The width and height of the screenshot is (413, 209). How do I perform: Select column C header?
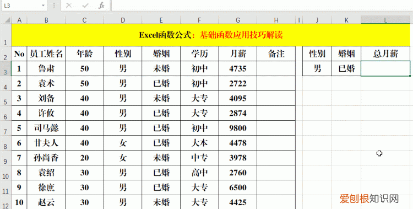[85, 20]
